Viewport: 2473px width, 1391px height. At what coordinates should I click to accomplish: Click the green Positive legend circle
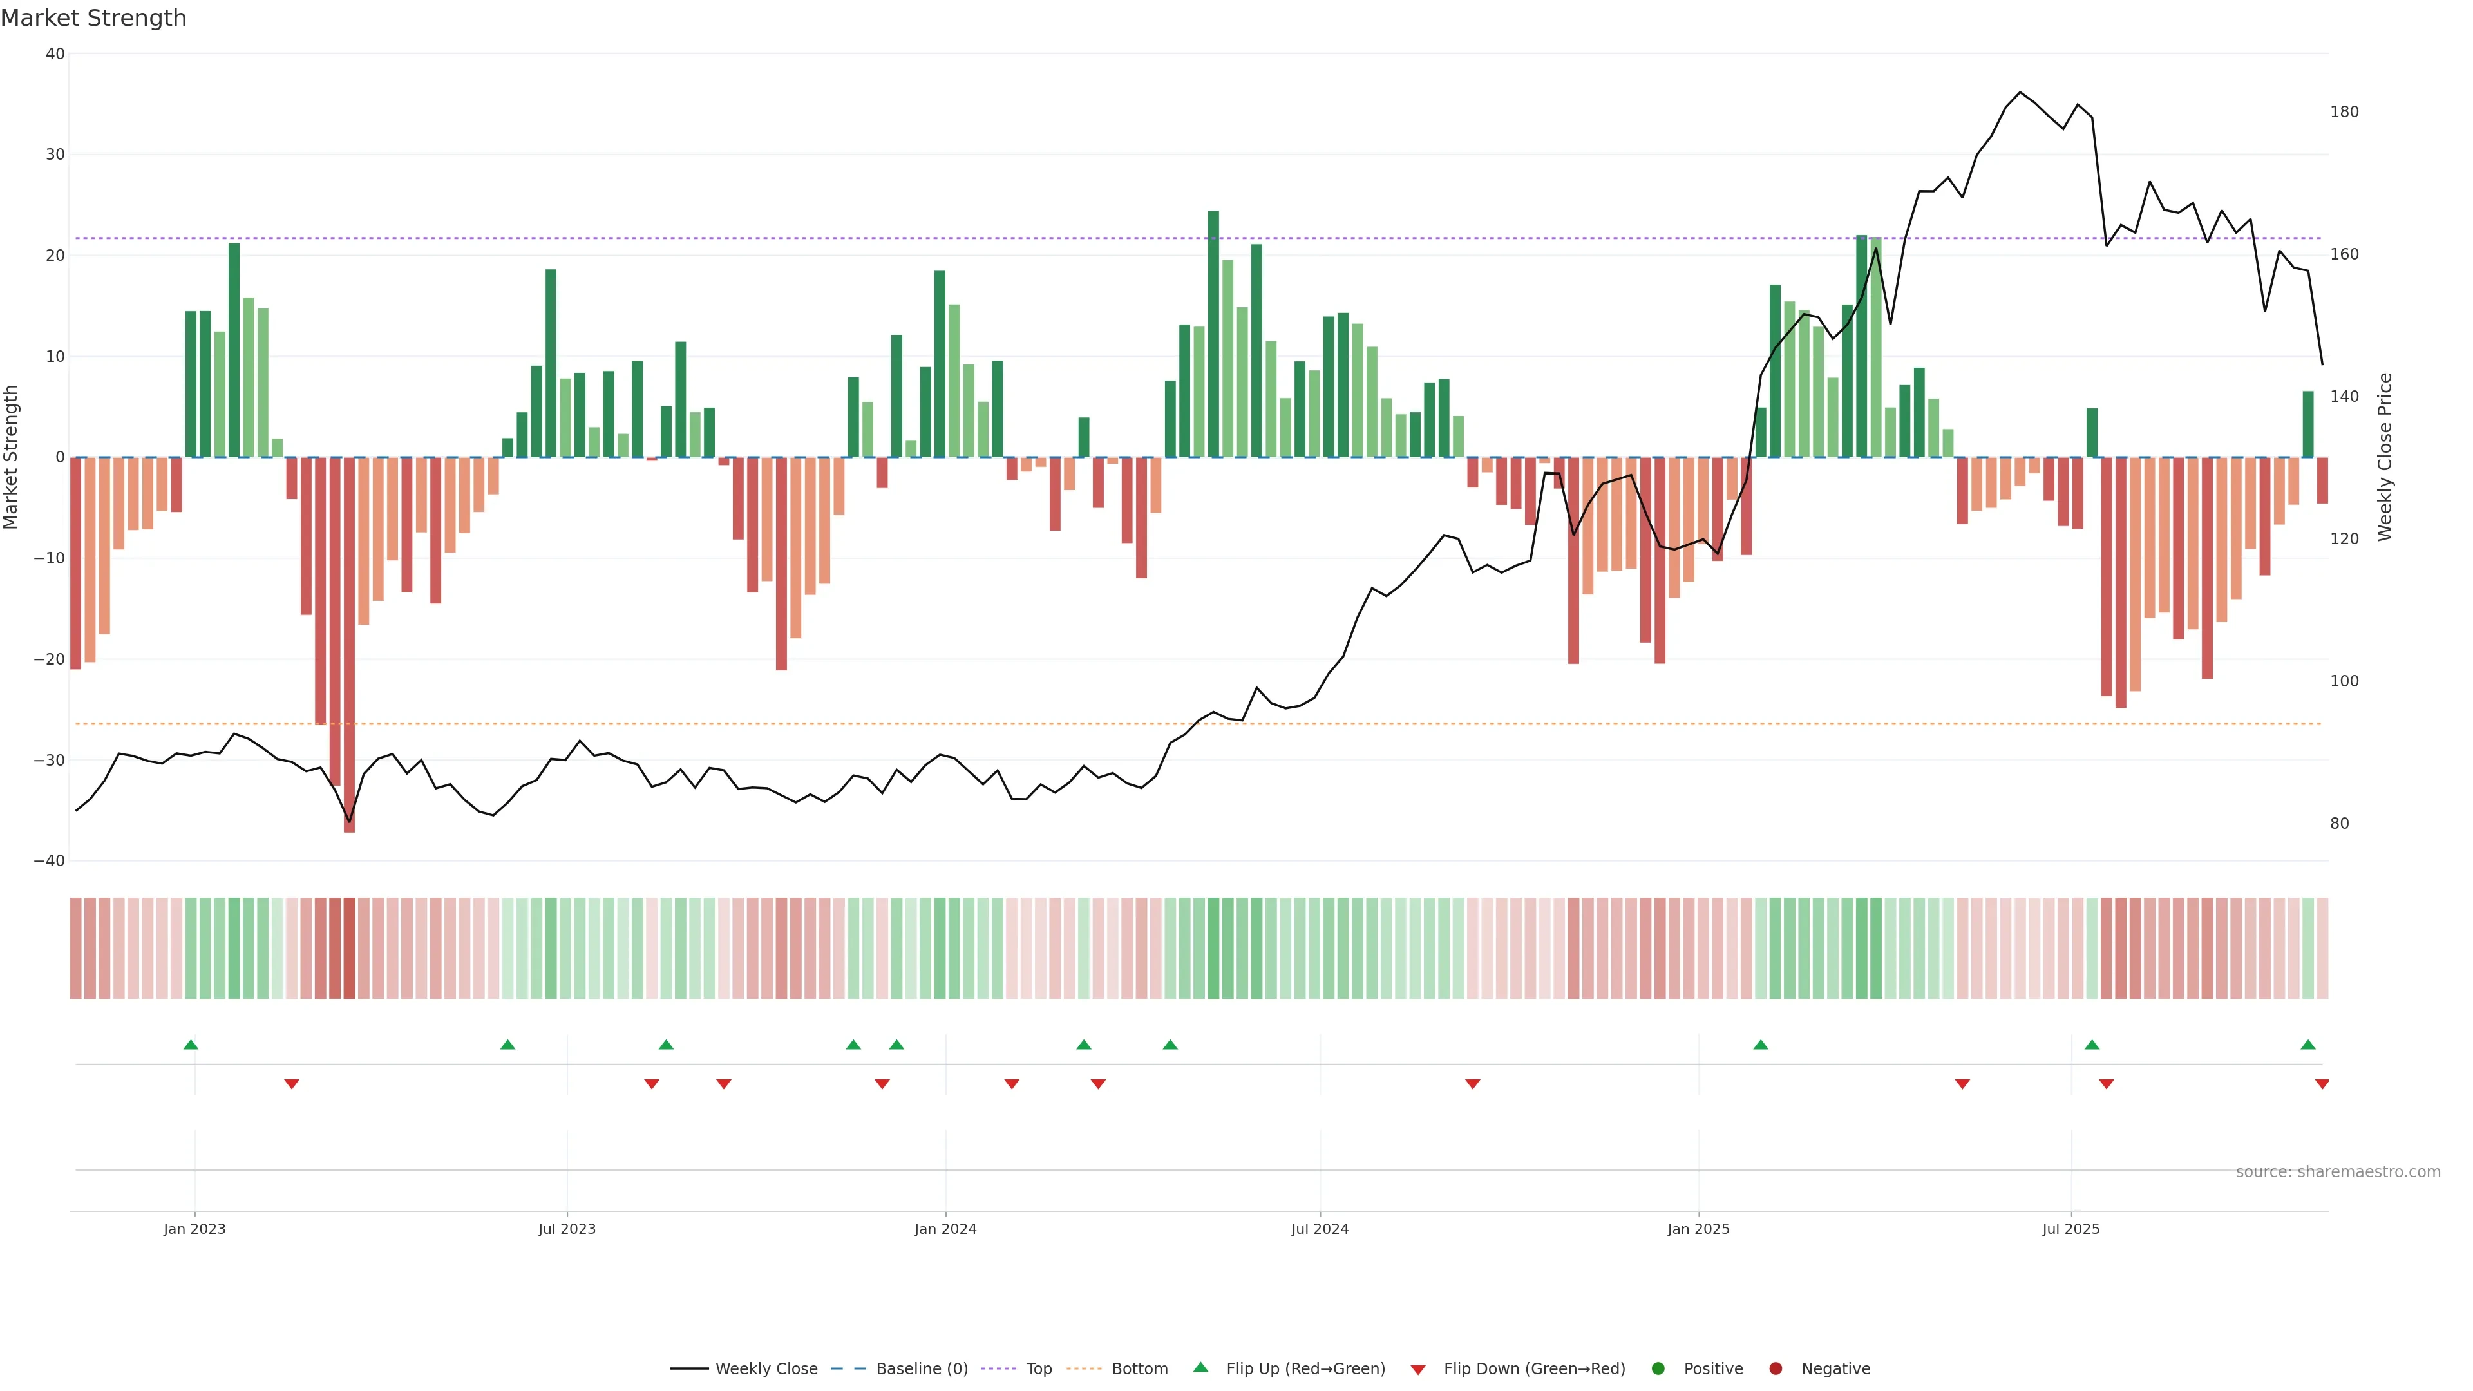(1658, 1369)
